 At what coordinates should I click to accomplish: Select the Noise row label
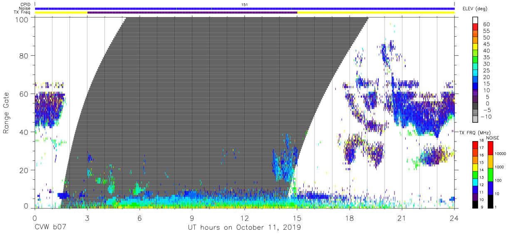pyautogui.click(x=25, y=8)
